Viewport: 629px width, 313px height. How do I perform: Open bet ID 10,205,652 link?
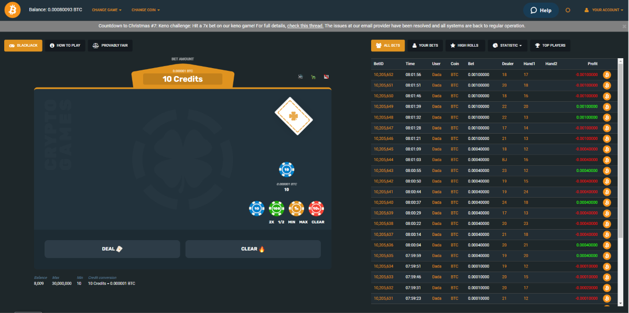(x=383, y=75)
